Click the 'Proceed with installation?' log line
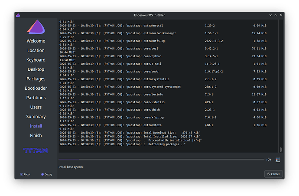 (130, 140)
